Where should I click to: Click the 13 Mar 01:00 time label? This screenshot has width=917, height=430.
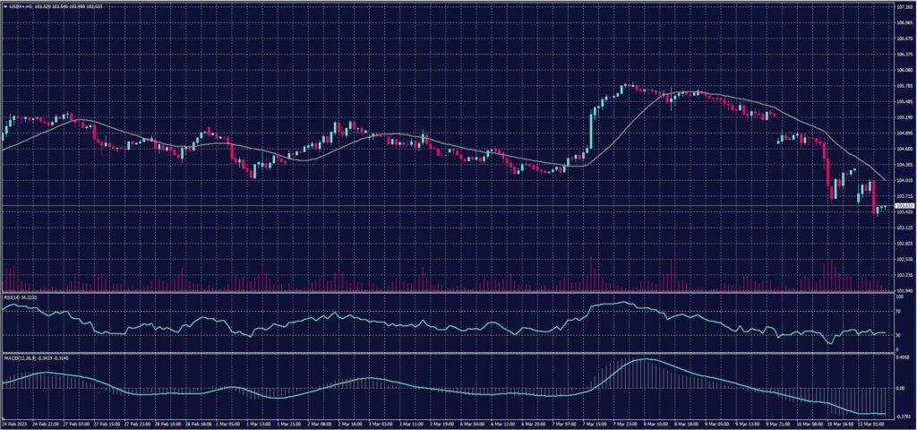[870, 424]
